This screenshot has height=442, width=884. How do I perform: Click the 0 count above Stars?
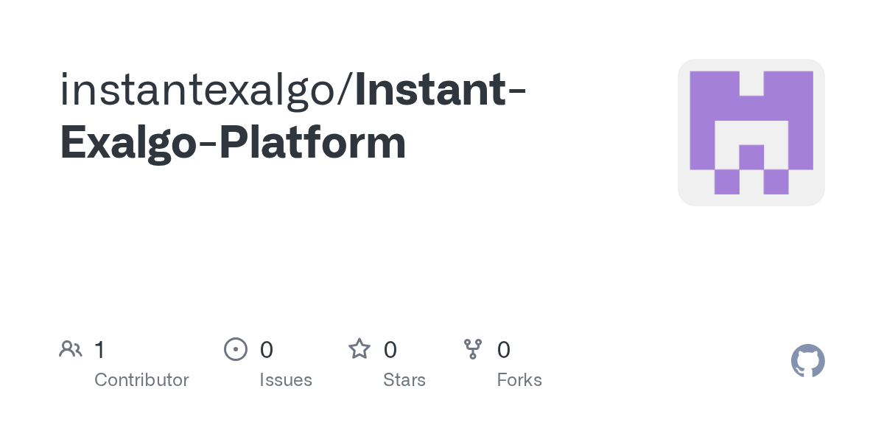390,350
